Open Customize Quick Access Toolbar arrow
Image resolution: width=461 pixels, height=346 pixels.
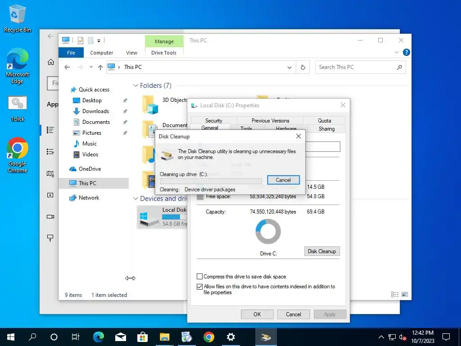99,41
